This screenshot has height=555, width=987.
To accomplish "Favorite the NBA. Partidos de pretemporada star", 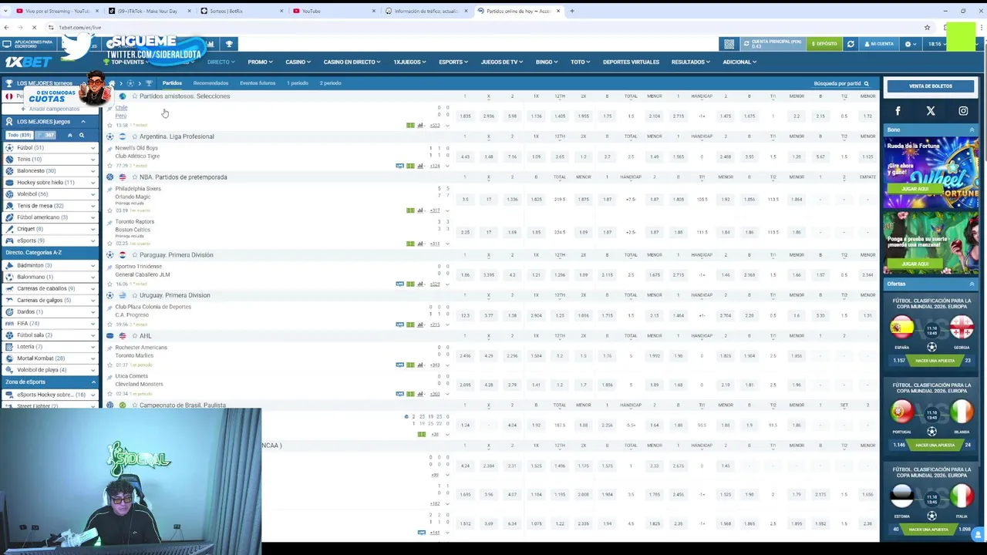I will tap(134, 177).
